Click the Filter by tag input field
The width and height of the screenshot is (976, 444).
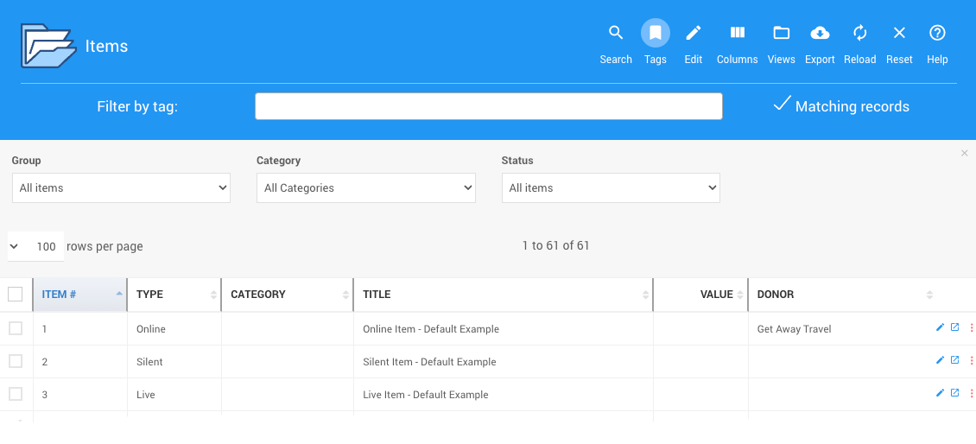coord(488,106)
